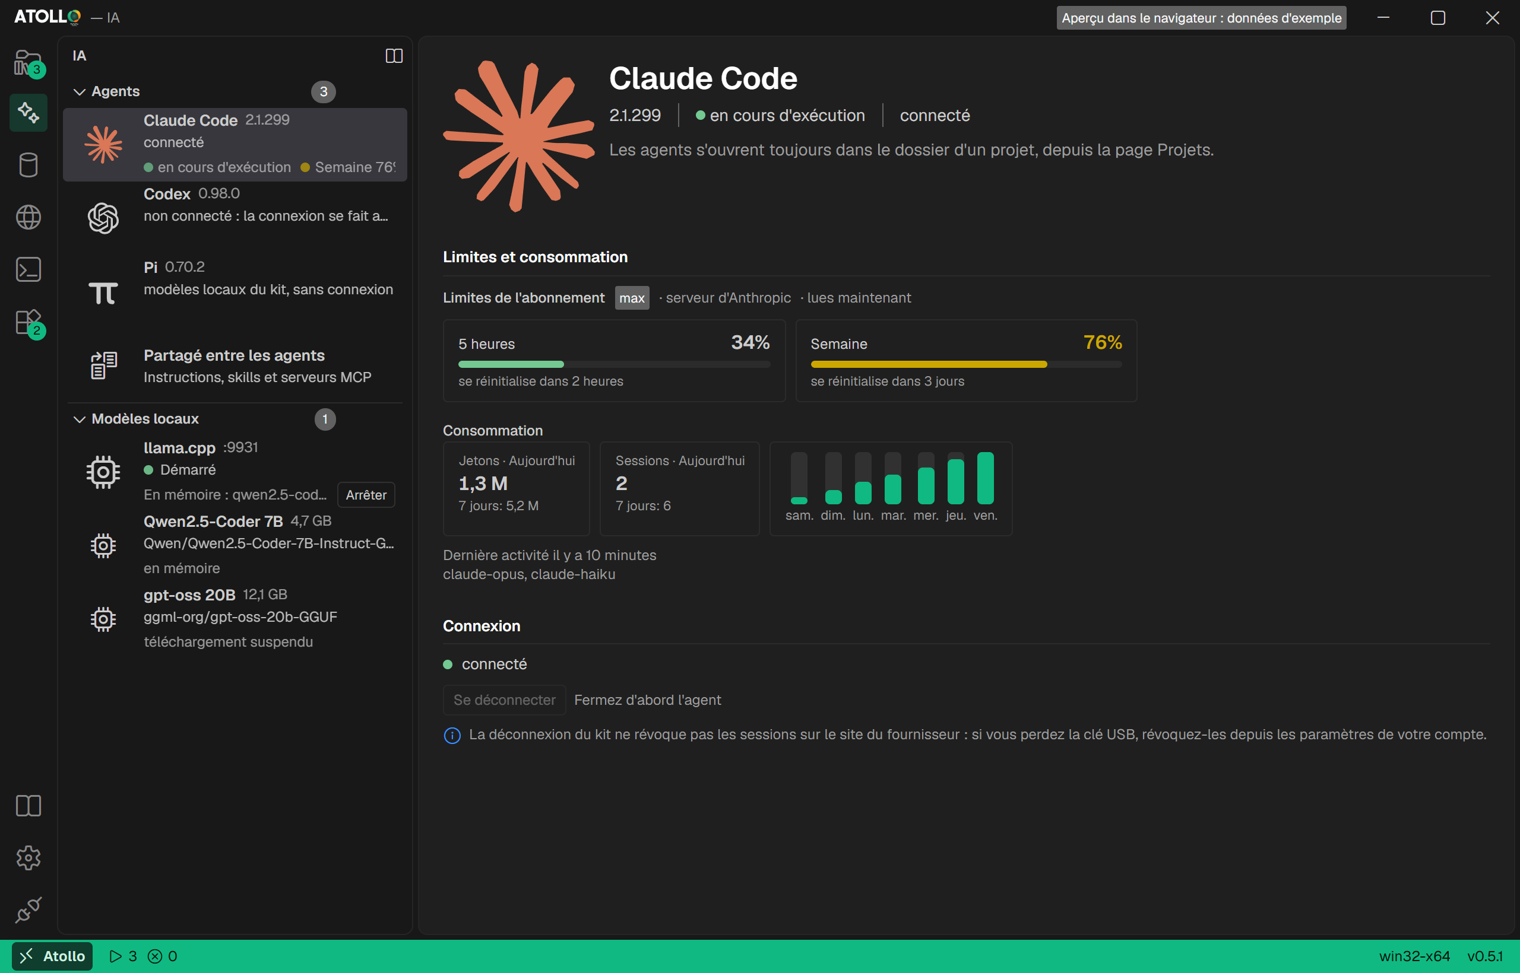
Task: Collapse the Agents section chevron
Action: coord(80,92)
